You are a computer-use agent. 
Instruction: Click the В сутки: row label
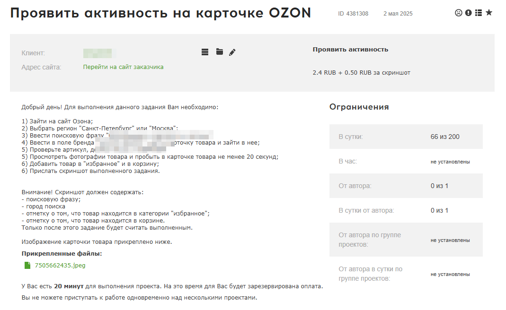coord(351,137)
